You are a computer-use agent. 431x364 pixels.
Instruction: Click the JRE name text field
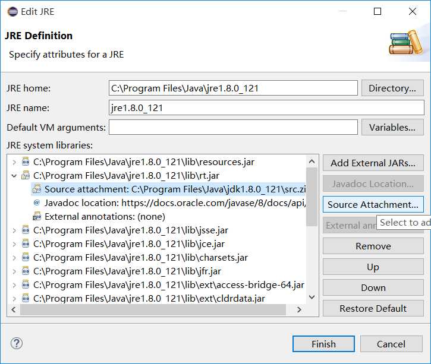tap(266, 108)
